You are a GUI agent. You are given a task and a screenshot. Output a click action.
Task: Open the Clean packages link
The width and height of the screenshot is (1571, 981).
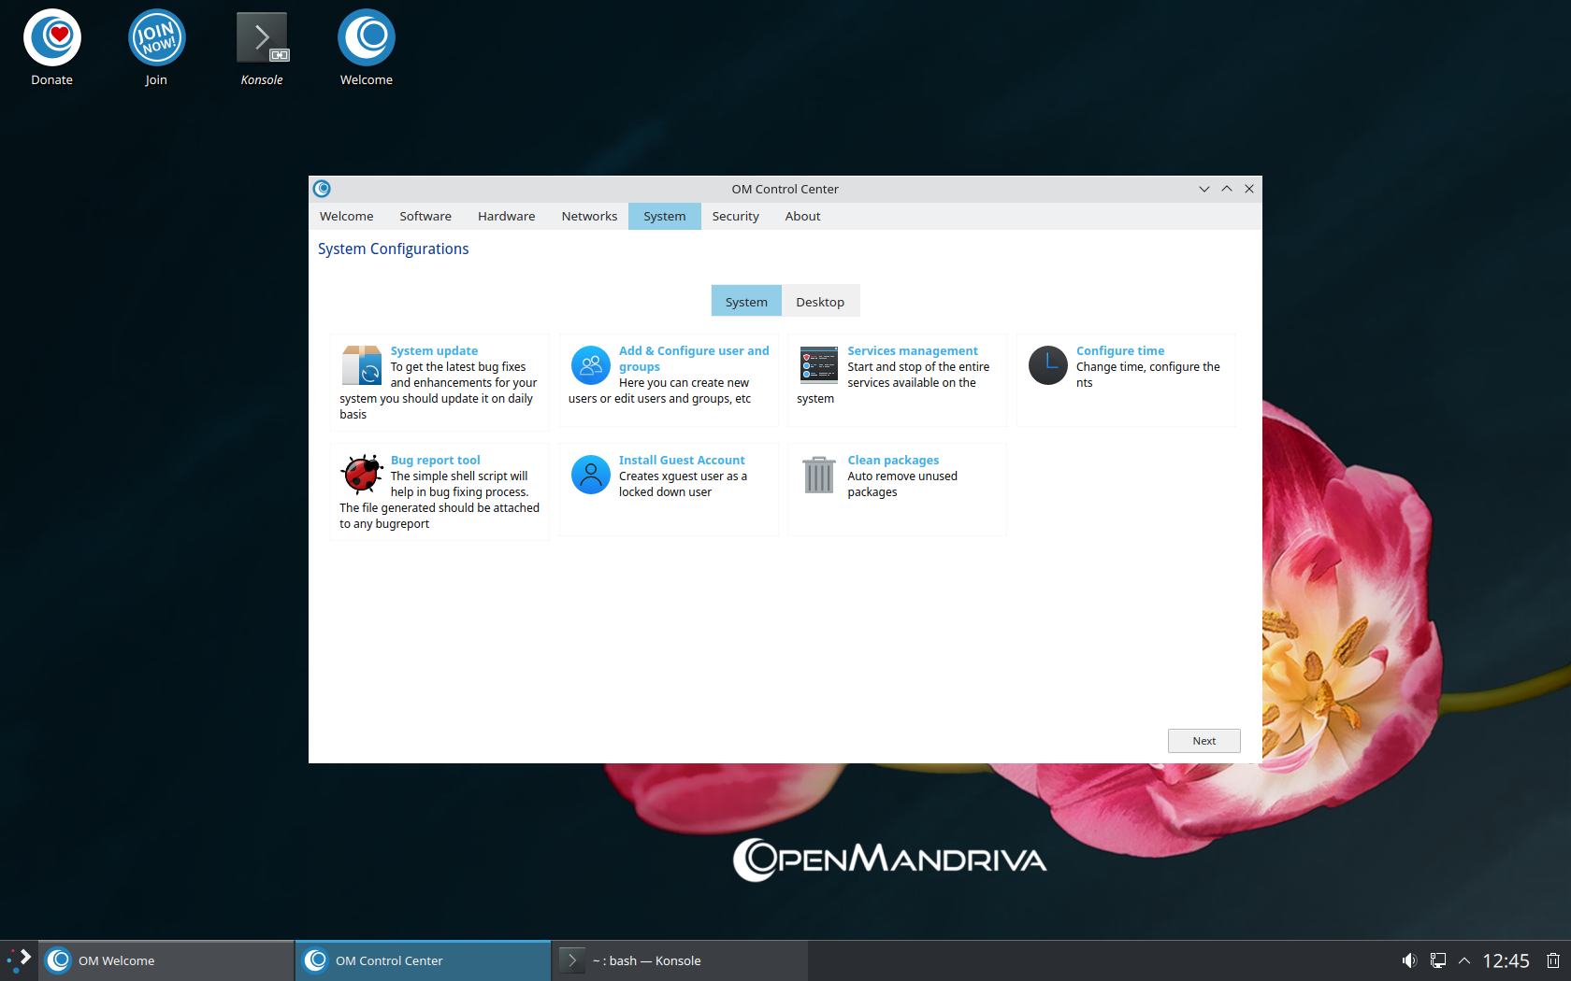[893, 461]
